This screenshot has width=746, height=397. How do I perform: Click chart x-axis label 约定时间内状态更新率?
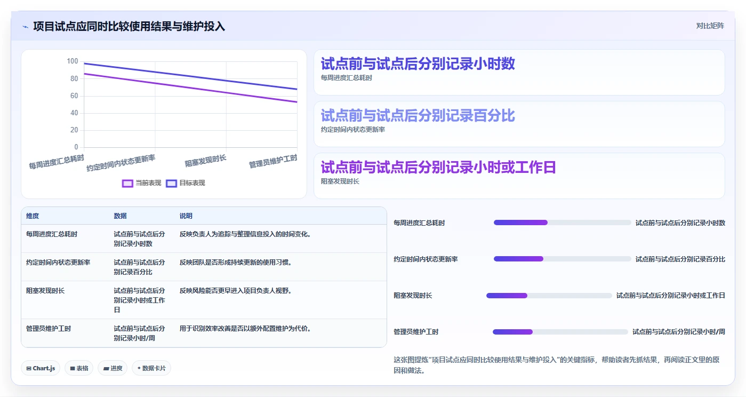[121, 163]
